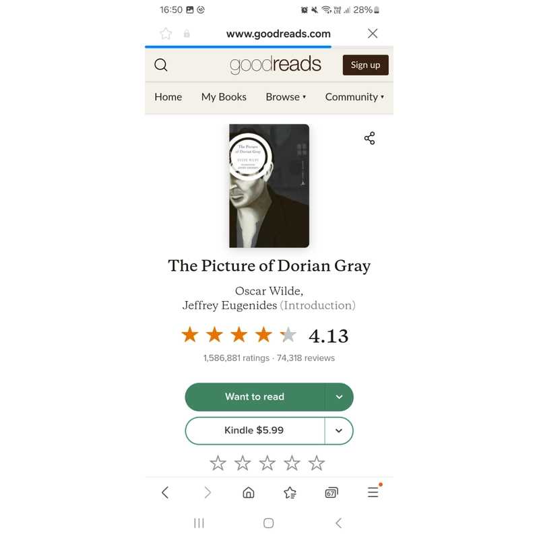Go to the My Books tab
This screenshot has width=539, height=539.
point(224,97)
